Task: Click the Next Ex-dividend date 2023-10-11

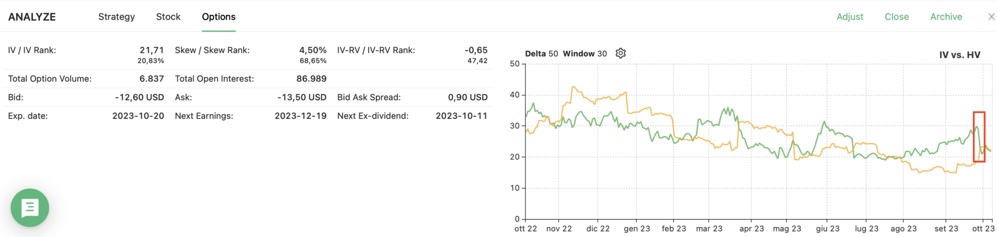Action: coord(462,116)
